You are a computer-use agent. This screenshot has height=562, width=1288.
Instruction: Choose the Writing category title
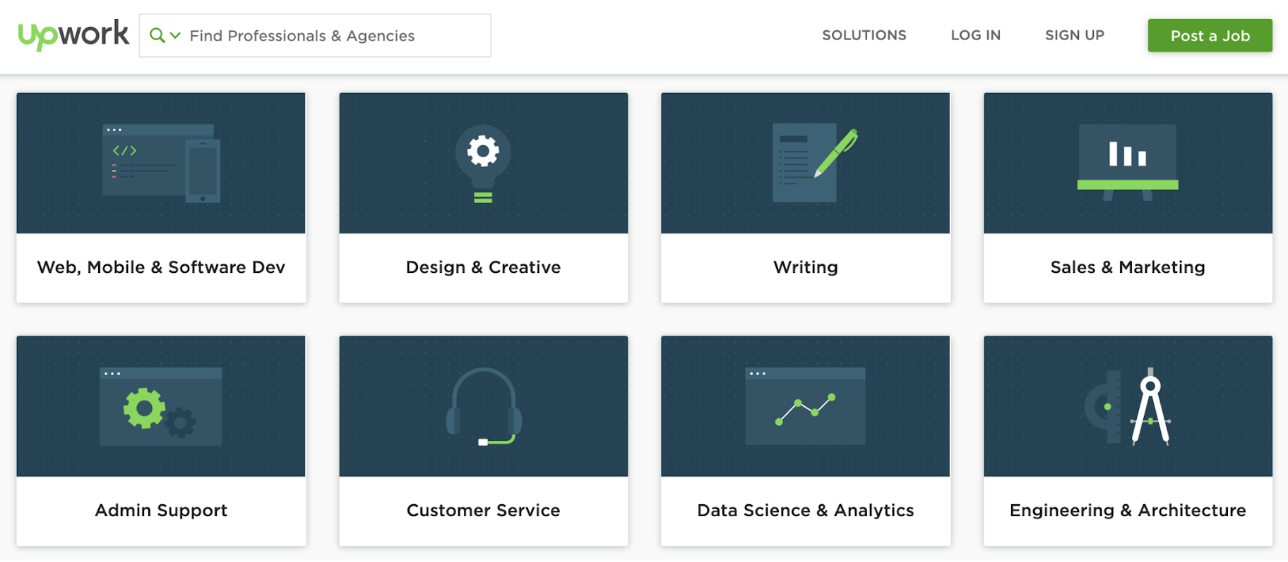[805, 267]
